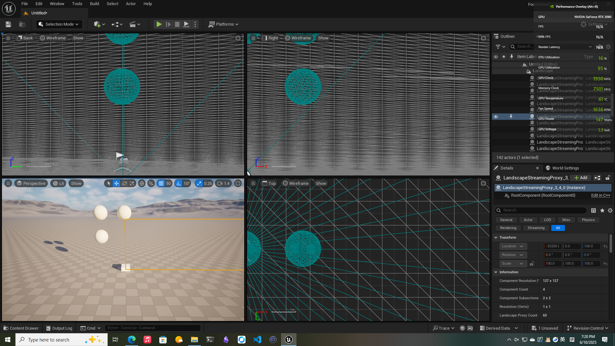Click the Outliner visibility column header eye
The image size is (615, 346).
pos(495,57)
